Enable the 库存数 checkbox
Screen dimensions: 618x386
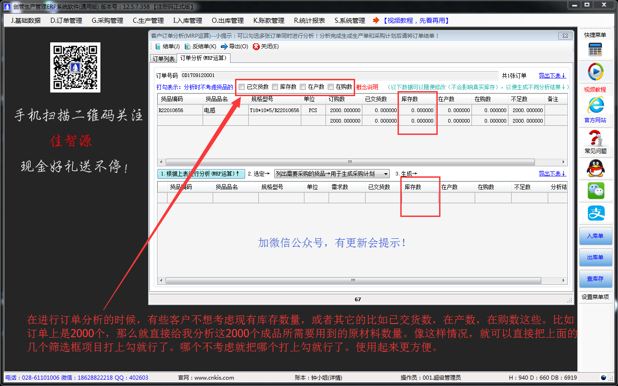[275, 87]
